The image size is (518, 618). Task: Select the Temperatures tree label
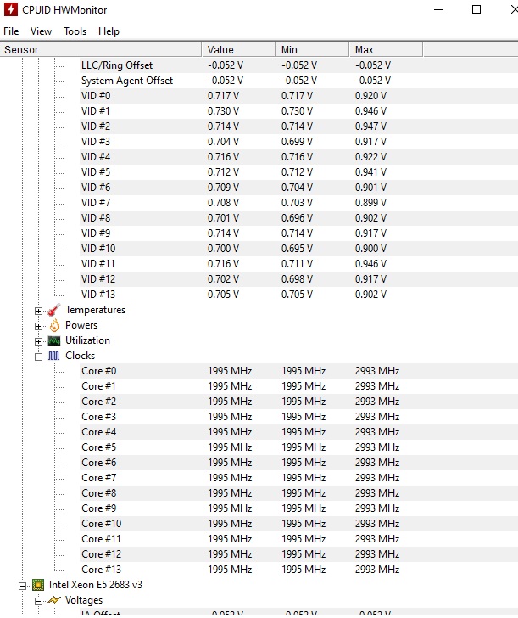coord(95,310)
